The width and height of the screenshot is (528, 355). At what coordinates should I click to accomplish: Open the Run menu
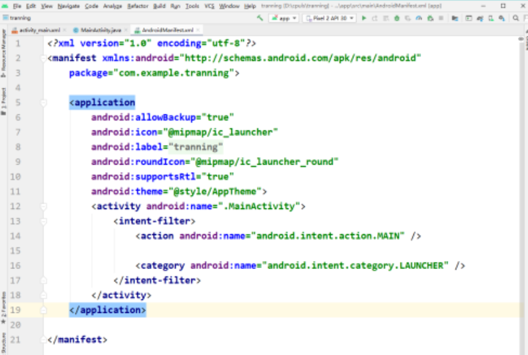click(175, 6)
